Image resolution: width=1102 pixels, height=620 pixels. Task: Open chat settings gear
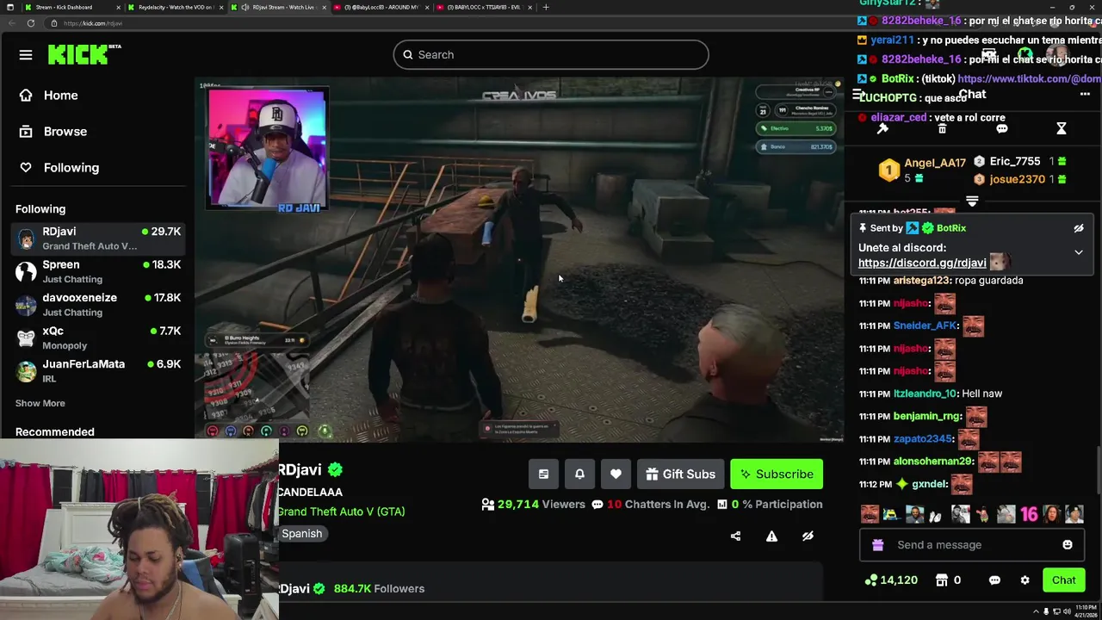tap(1025, 580)
